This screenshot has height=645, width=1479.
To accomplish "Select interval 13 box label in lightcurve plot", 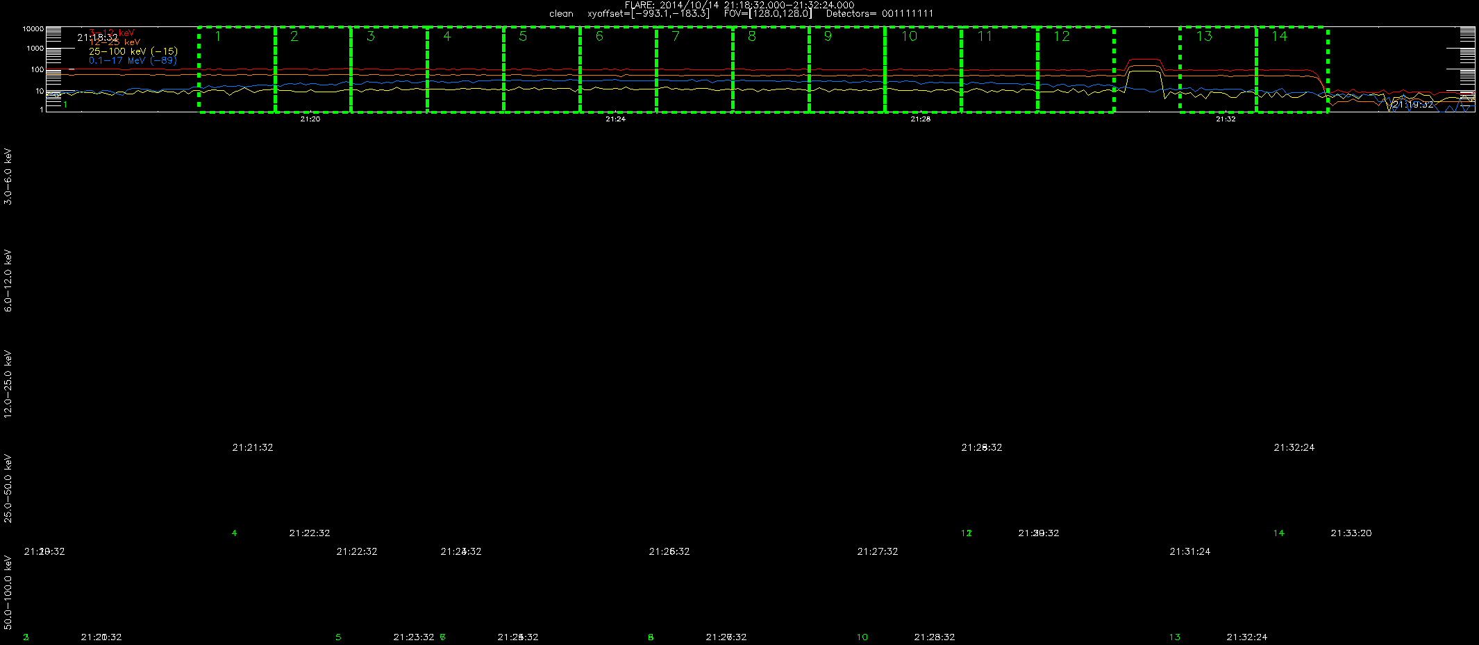I will pos(1204,36).
